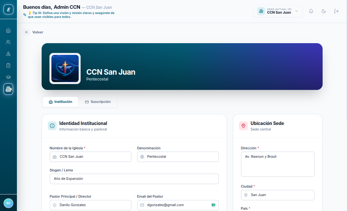The height and width of the screenshot is (211, 347).
Task: Go back using the Volver button
Action: (34, 32)
